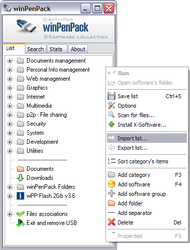
Task: Click the winPenPack USB title bar icon
Action: click(7, 9)
